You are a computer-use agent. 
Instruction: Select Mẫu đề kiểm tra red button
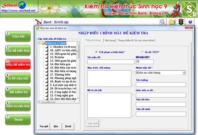point(18,64)
